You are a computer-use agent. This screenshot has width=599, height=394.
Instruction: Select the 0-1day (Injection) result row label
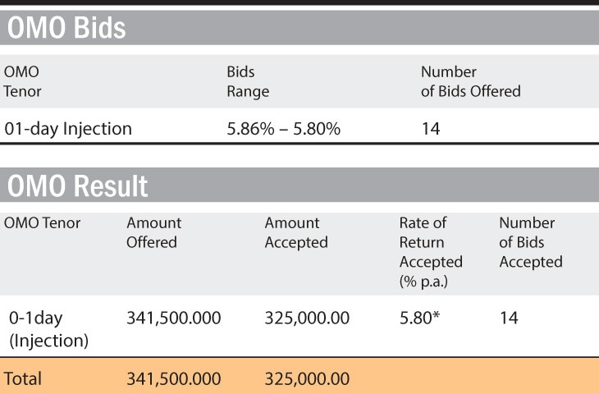pos(48,329)
